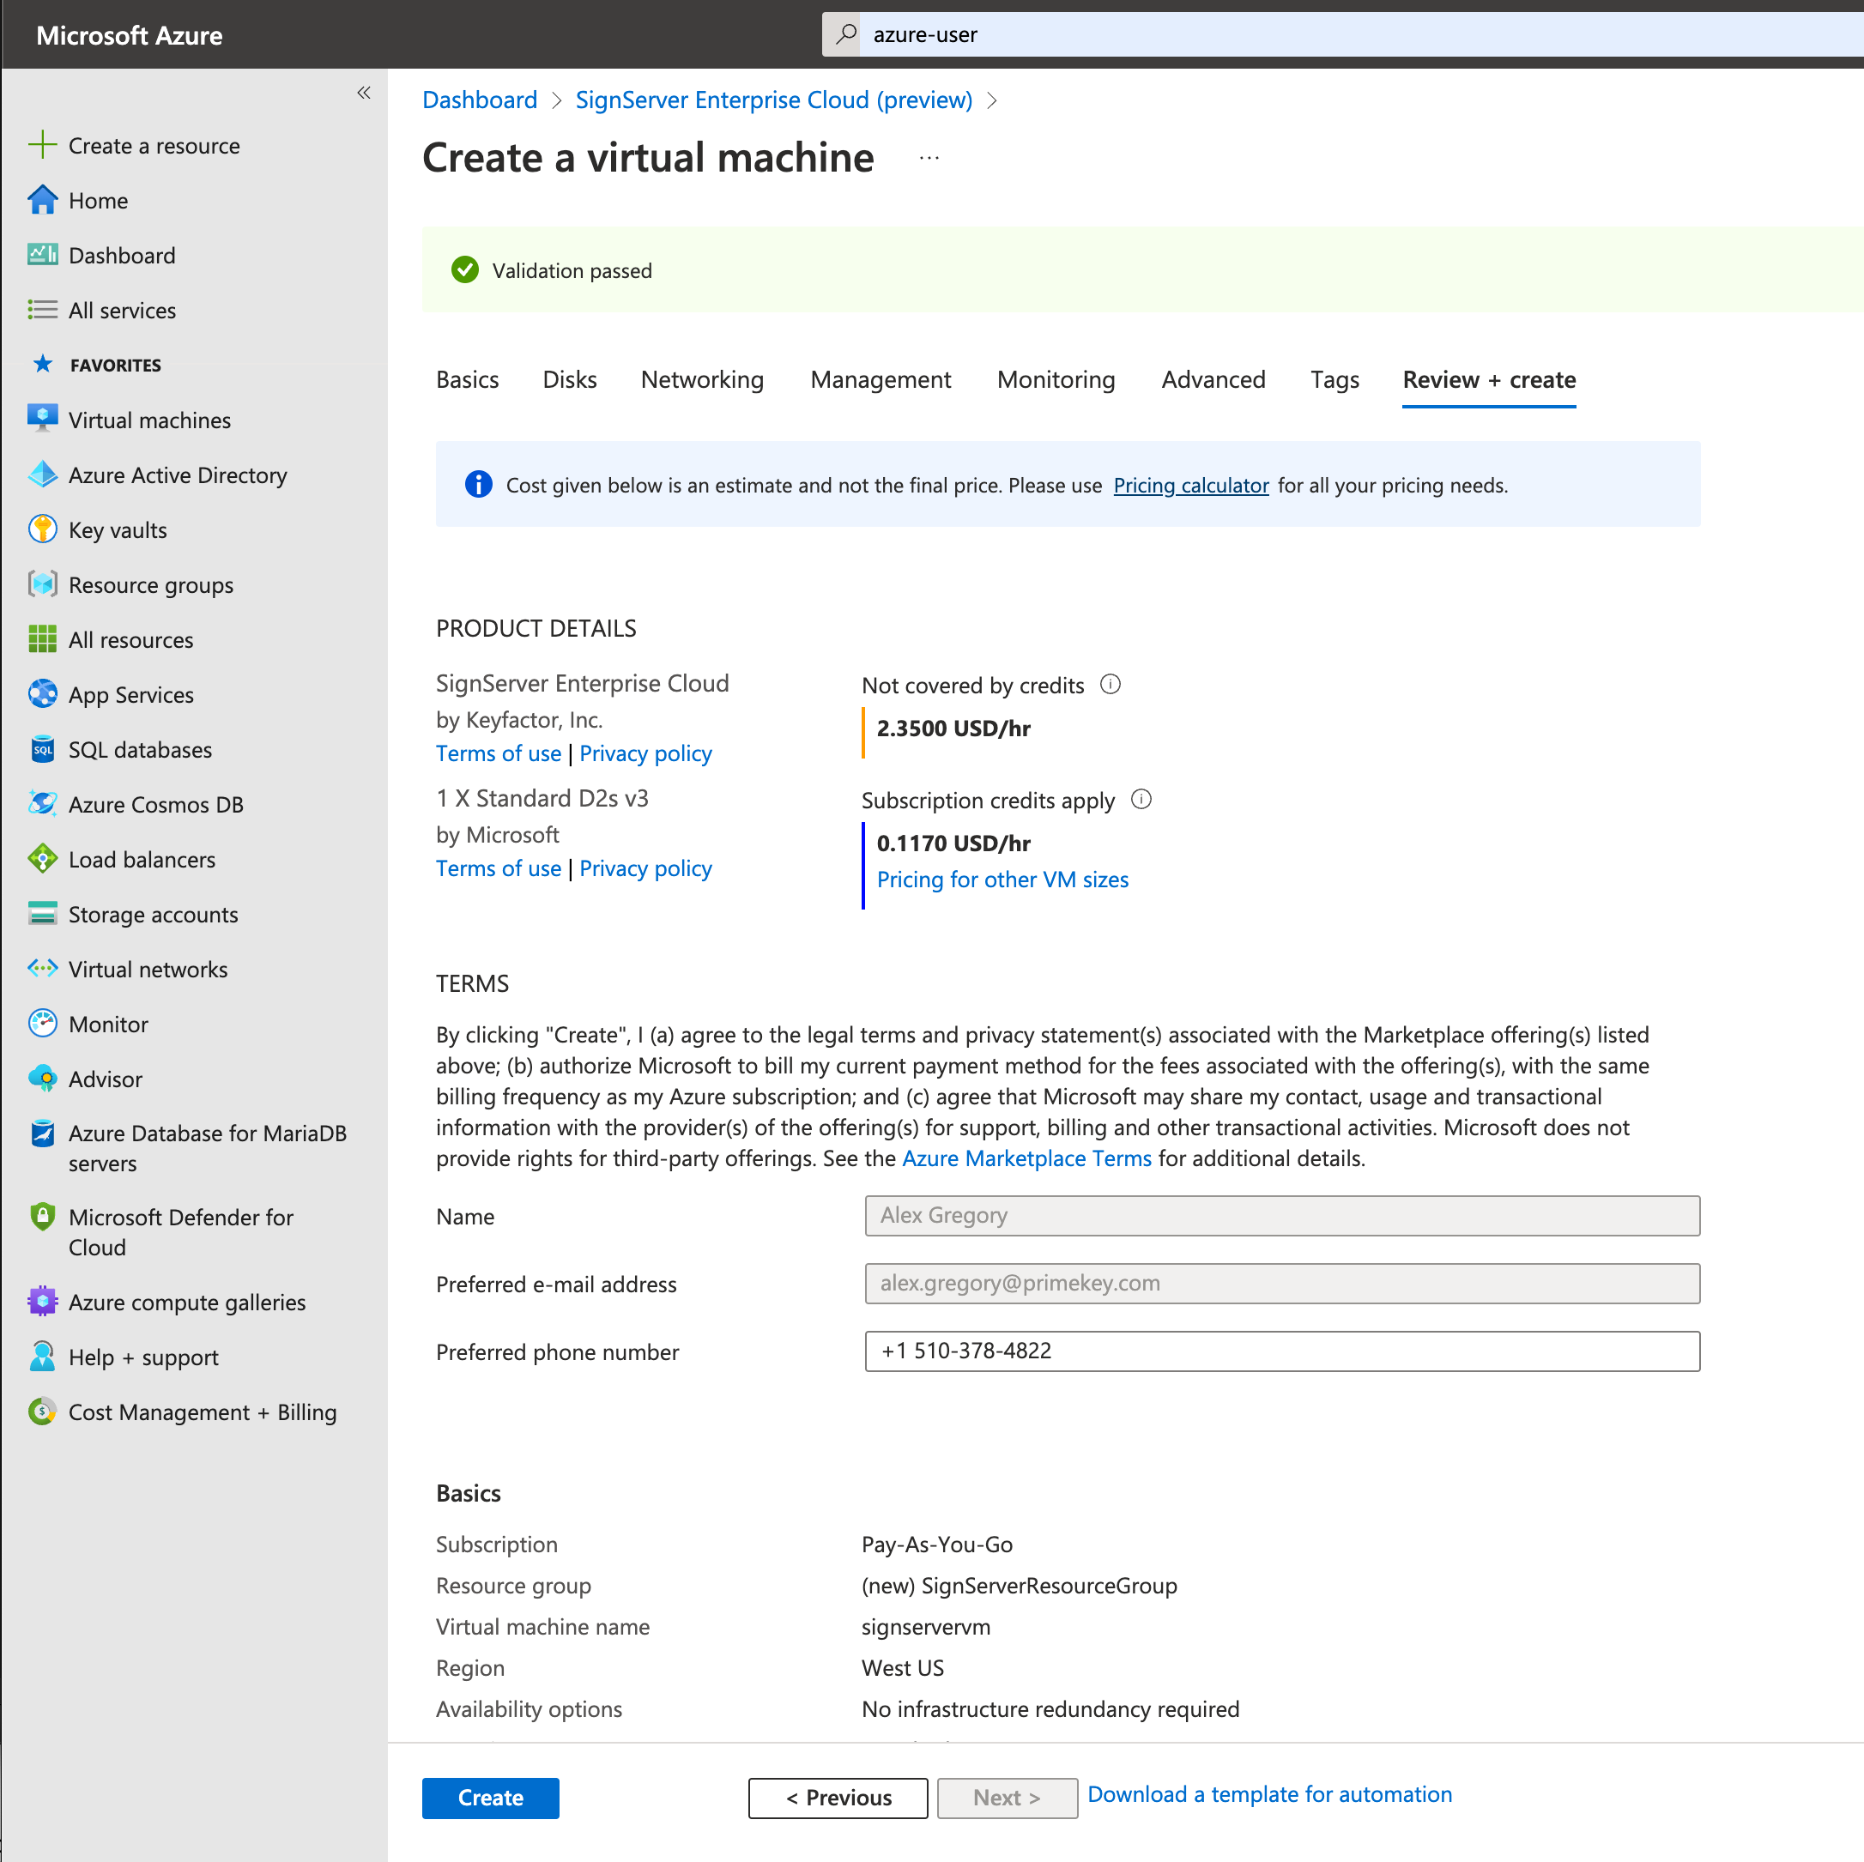The image size is (1864, 1862).
Task: Open the ellipsis menu beside the page title
Action: [929, 158]
